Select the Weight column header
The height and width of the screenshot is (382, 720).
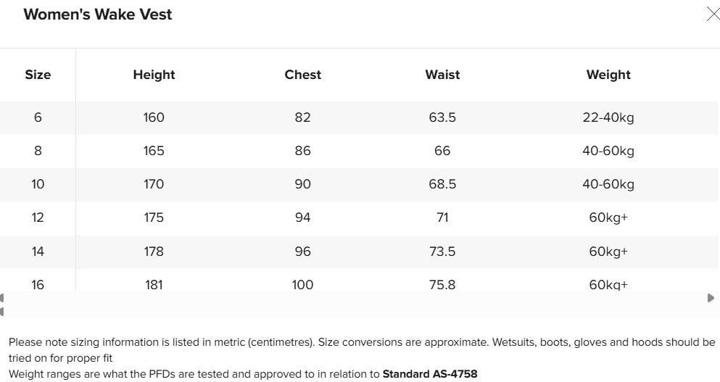click(608, 75)
